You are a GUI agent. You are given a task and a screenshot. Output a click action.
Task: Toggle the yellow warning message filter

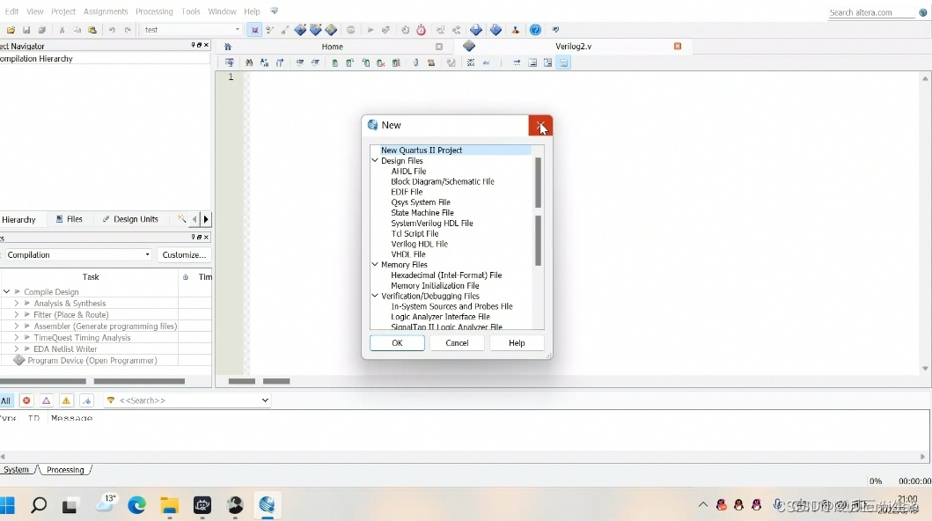click(66, 400)
